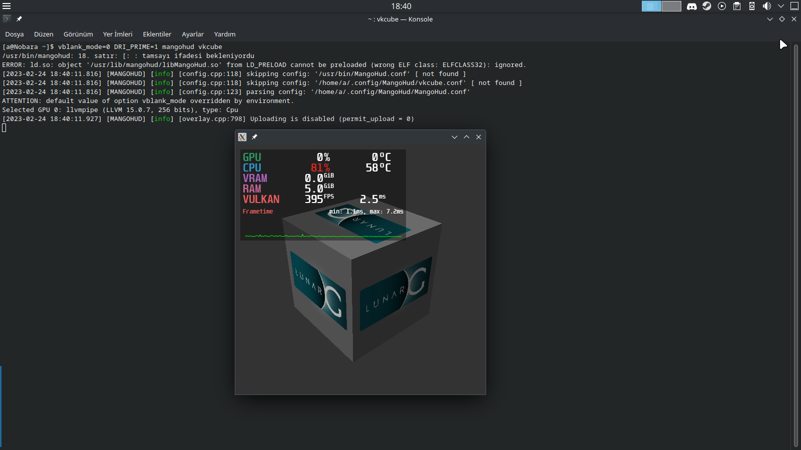Open the media player tray icon
Viewport: 801px width, 450px height.
click(722, 6)
